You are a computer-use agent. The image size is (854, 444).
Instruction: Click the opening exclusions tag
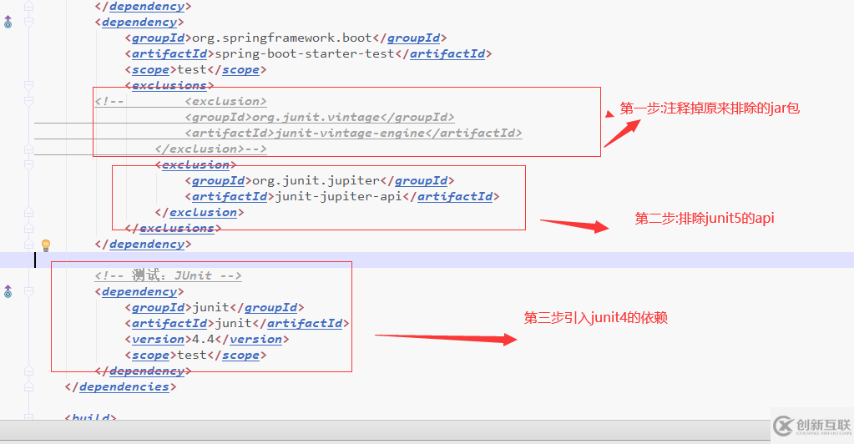click(169, 85)
